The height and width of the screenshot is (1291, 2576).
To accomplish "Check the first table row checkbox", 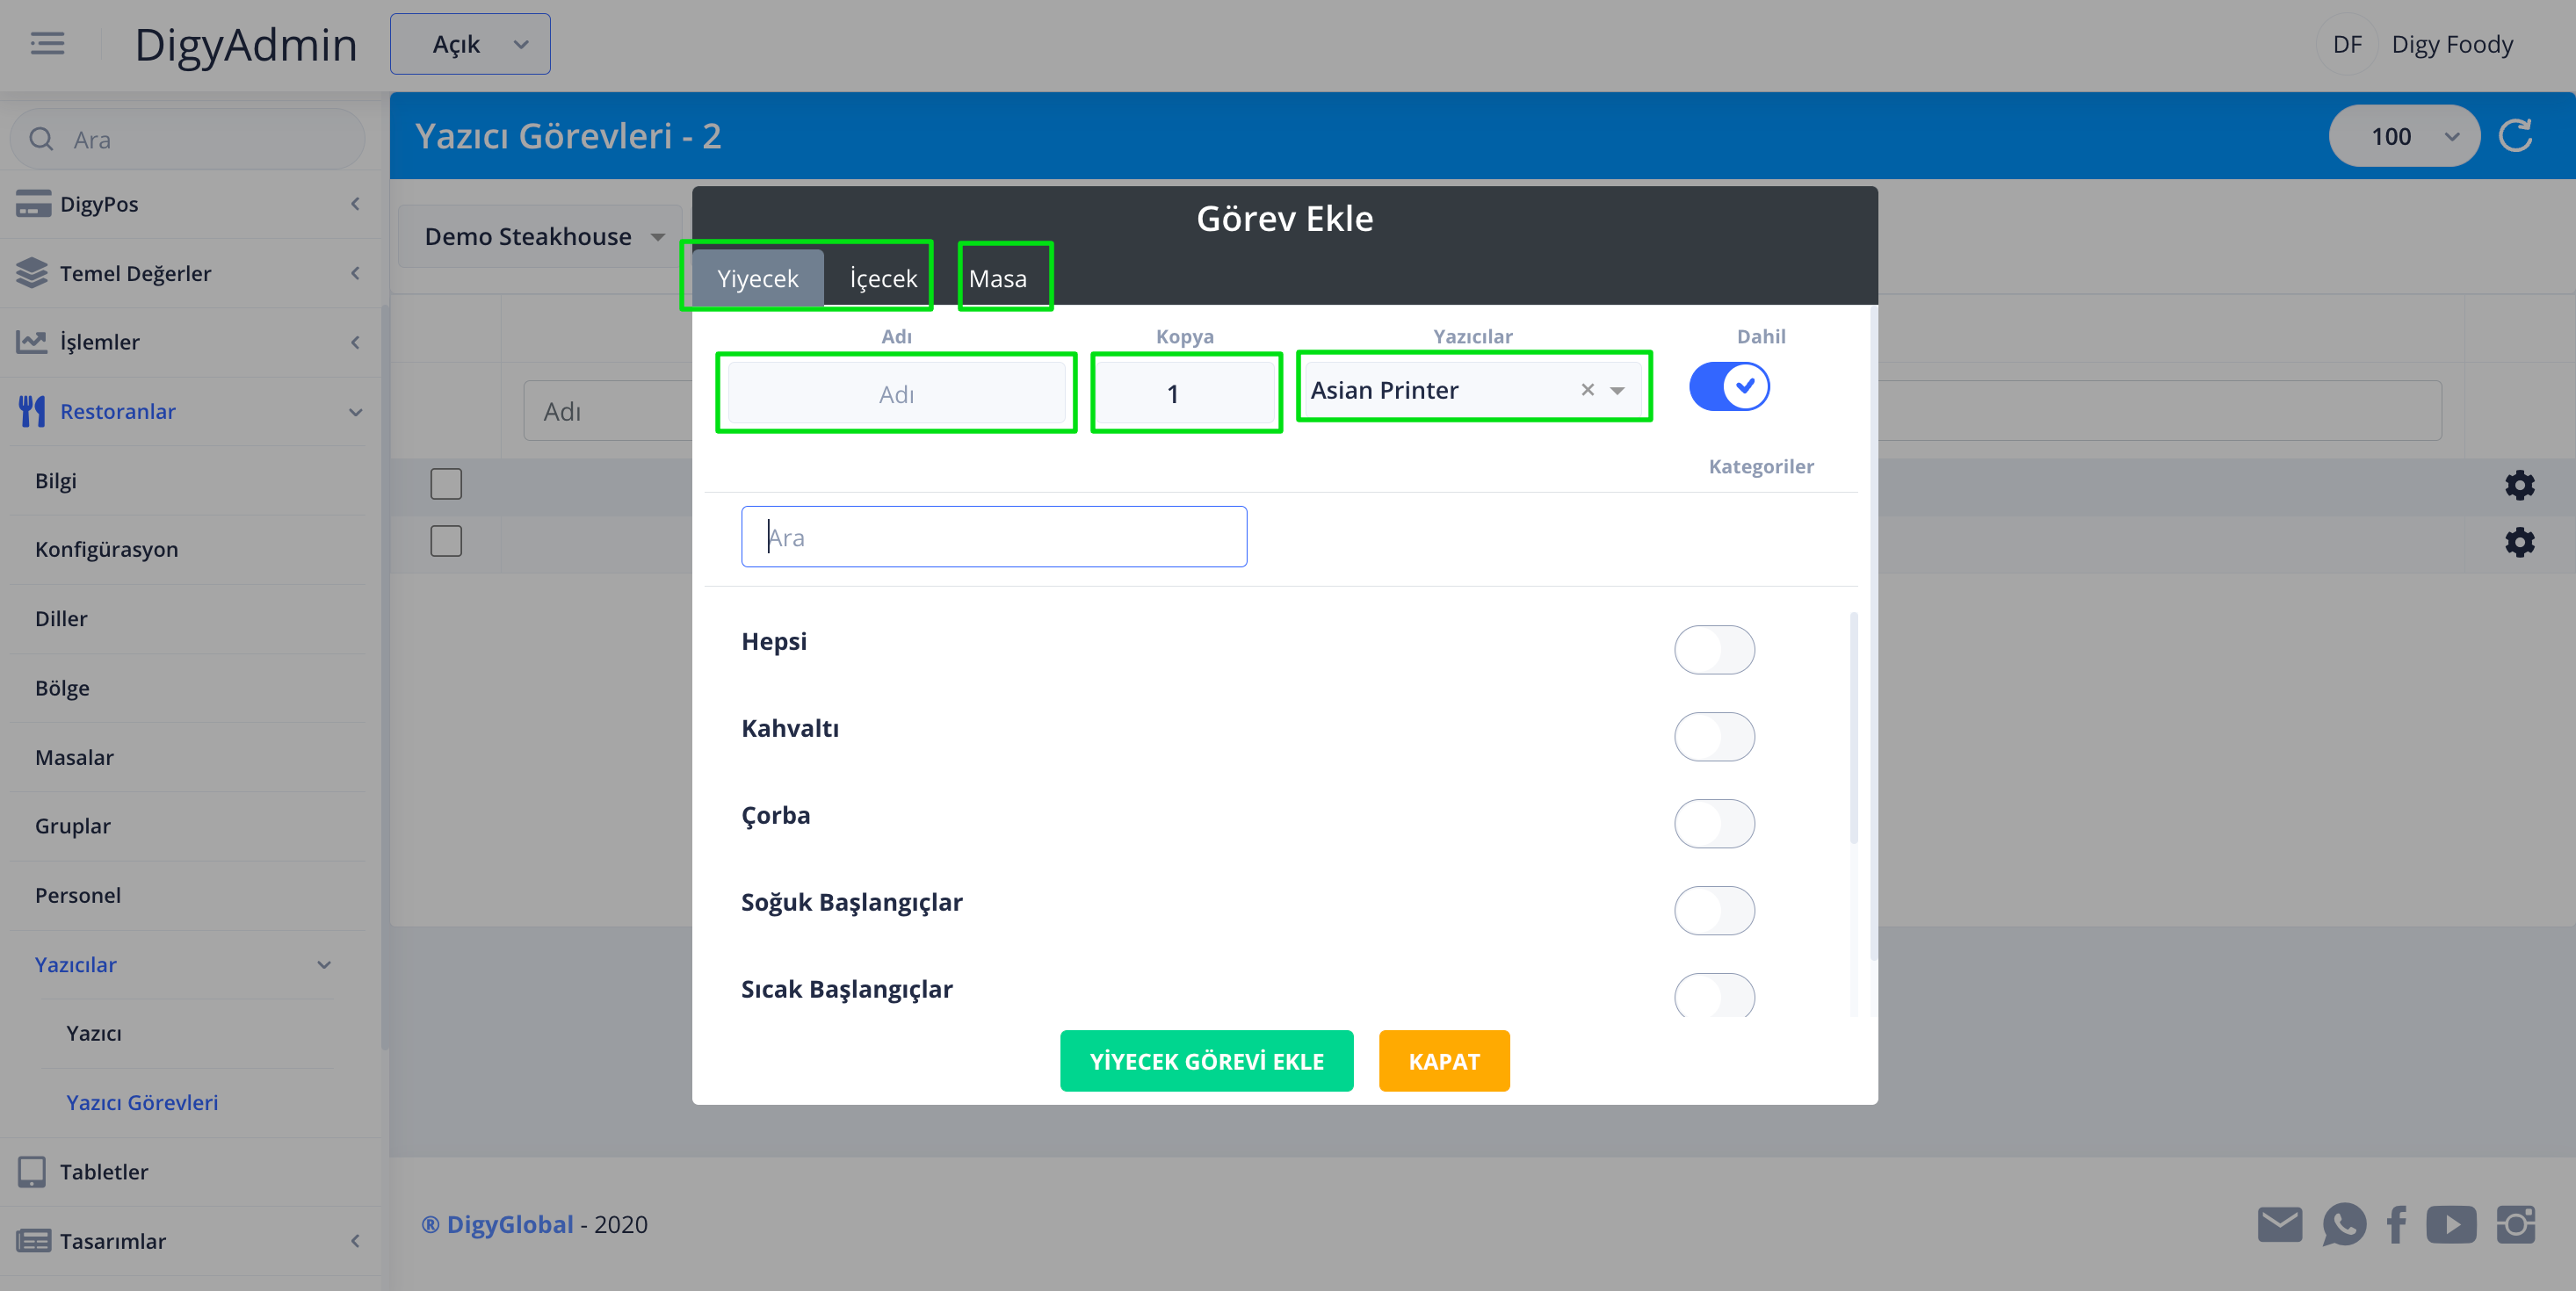I will pos(446,485).
